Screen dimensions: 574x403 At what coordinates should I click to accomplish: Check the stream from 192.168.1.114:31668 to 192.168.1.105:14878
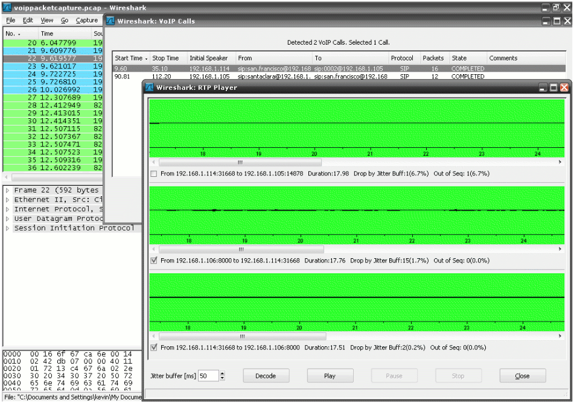(x=154, y=174)
